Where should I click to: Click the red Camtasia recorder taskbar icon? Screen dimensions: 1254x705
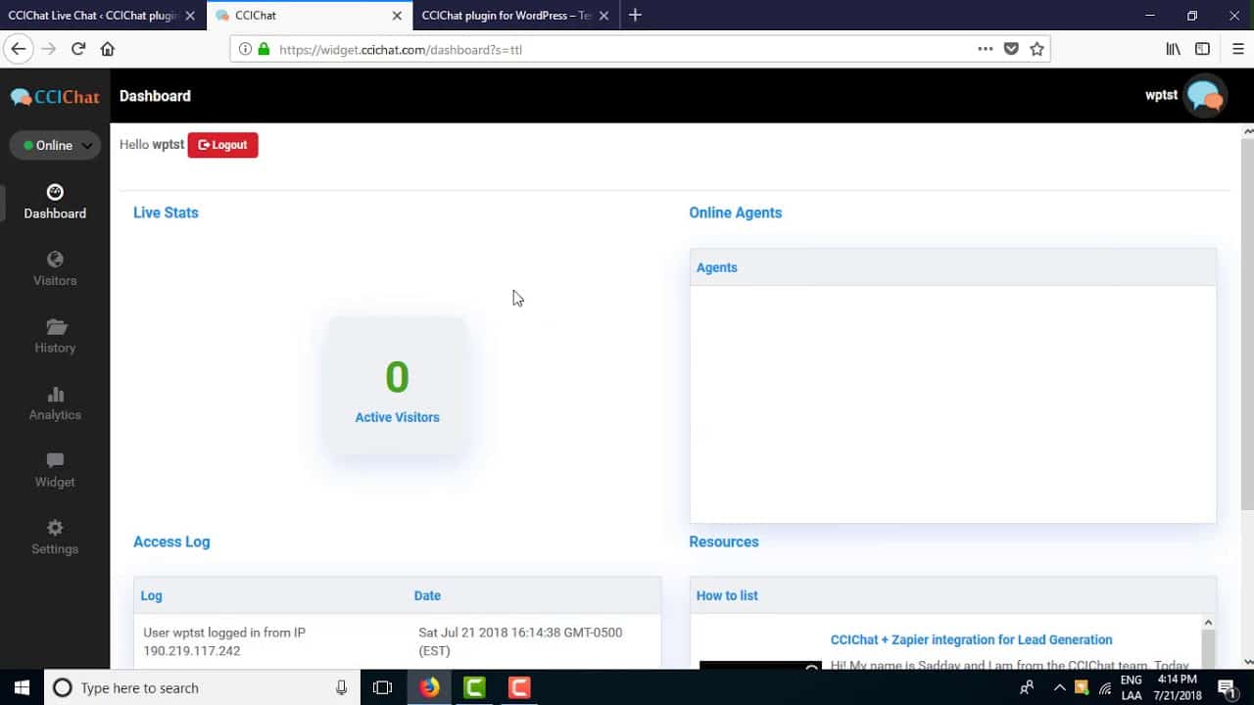[519, 687]
